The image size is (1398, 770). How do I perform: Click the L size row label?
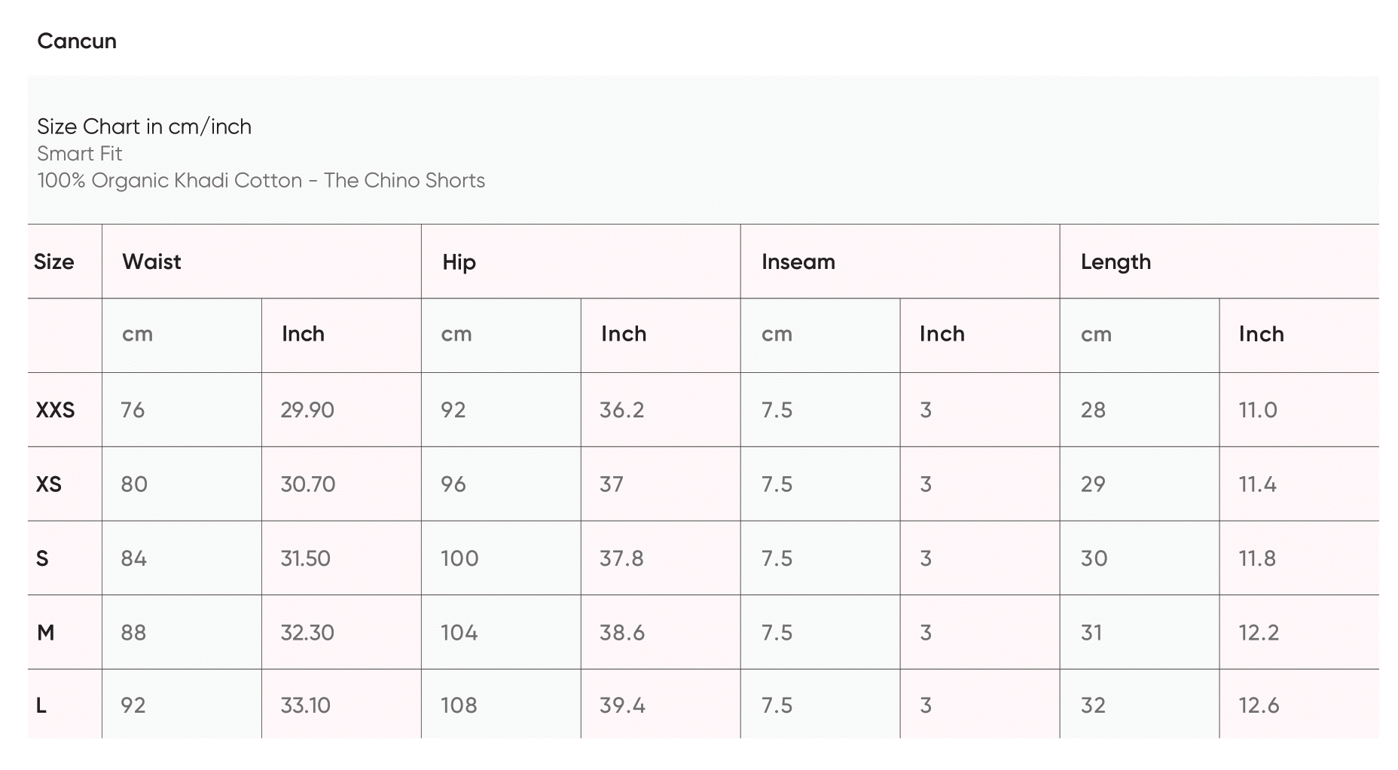(x=41, y=705)
